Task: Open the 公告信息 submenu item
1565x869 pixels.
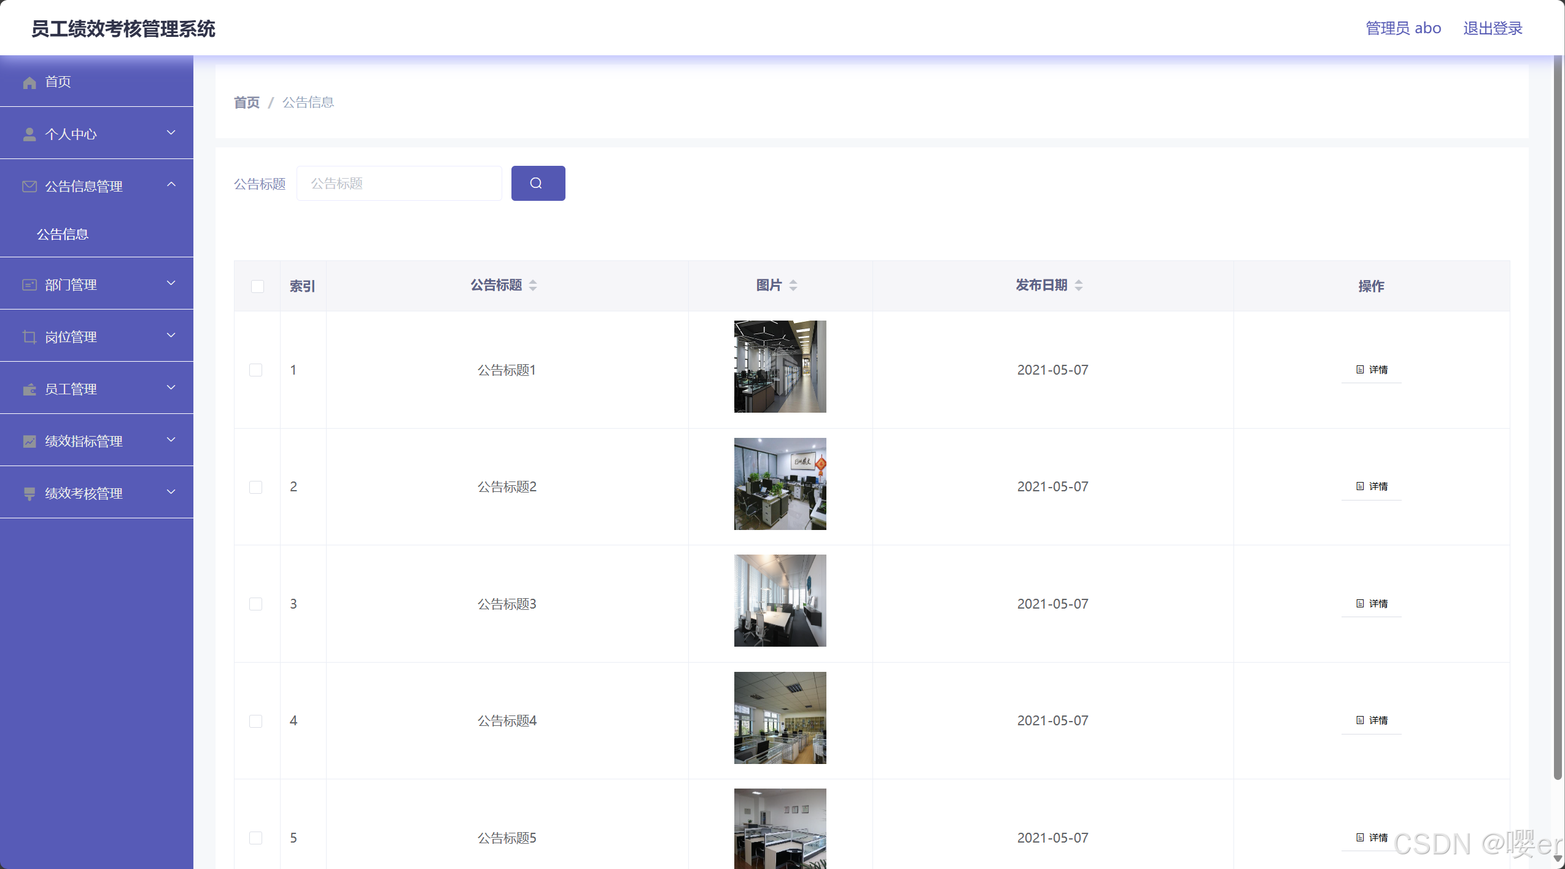Action: (63, 235)
